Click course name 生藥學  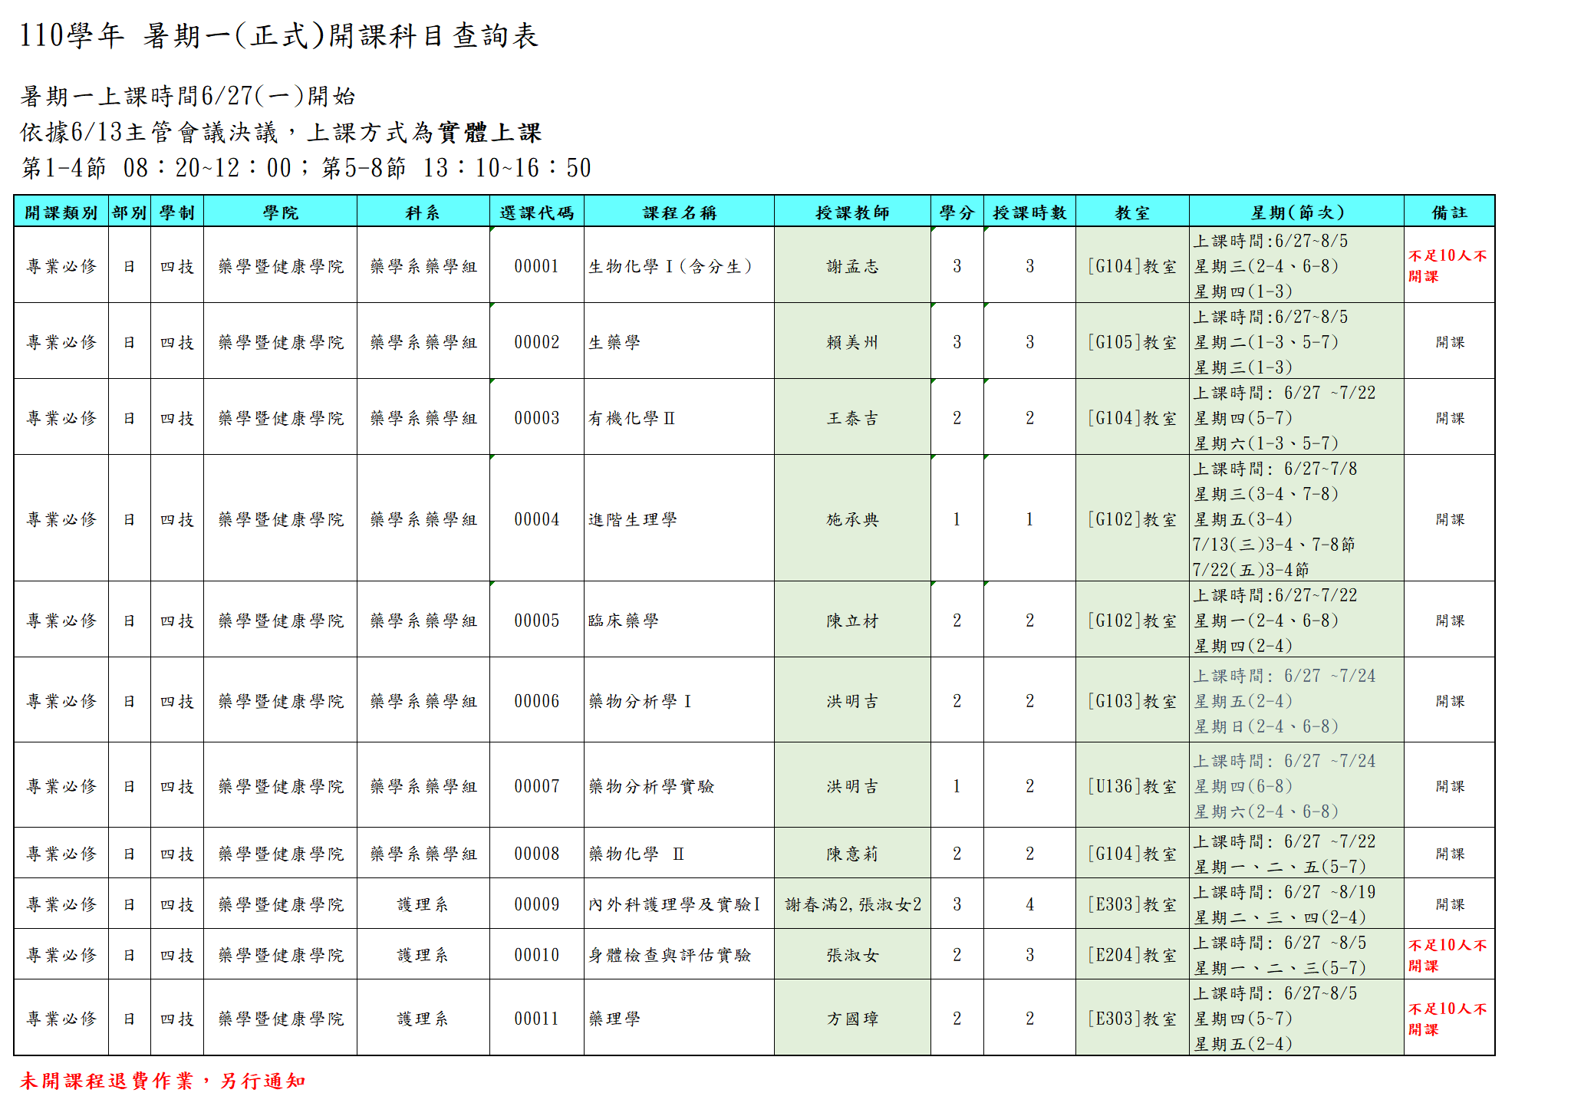(x=614, y=342)
